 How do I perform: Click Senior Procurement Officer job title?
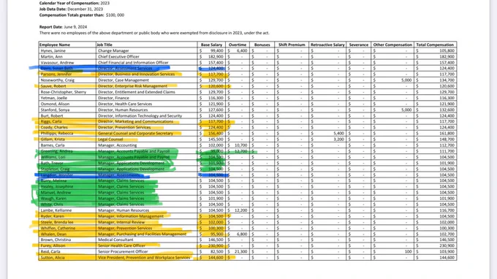tap(123, 252)
